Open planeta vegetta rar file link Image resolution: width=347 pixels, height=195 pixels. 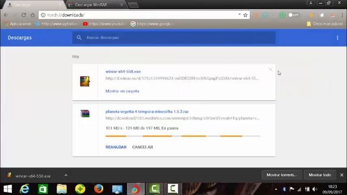[x=147, y=112]
